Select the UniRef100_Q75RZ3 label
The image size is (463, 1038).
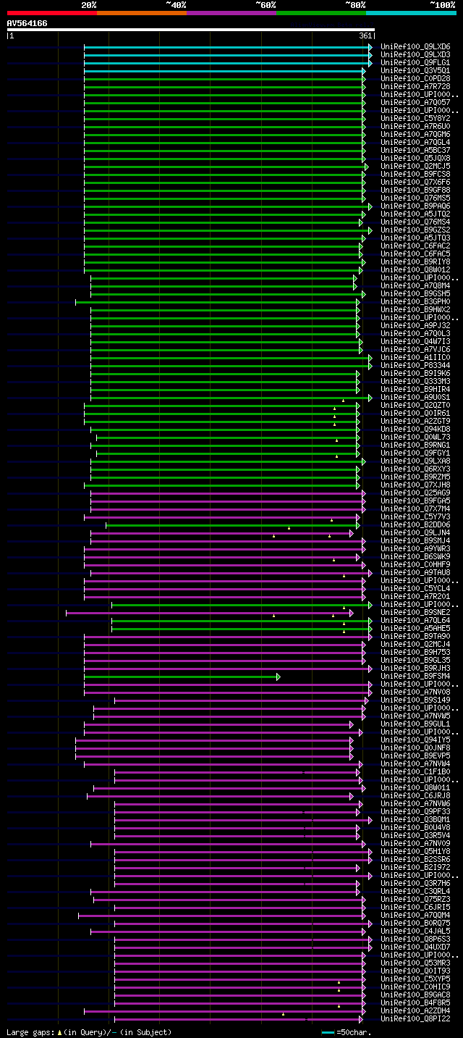tap(415, 900)
